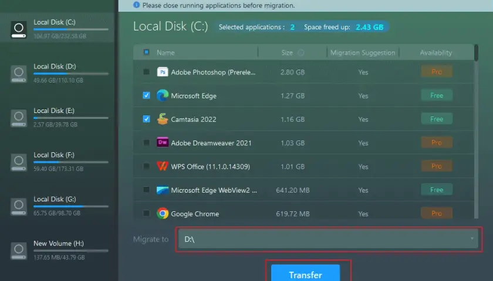Check the Adobe Photoshop row checkbox
Screen dimensions: 493x281
click(x=146, y=72)
